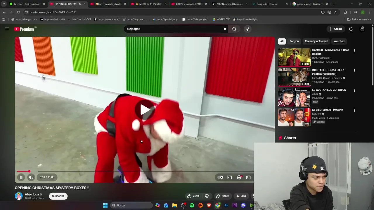This screenshot has width=374, height=210.
Task: Open Premiere Pro from the taskbar
Action: 235,205
